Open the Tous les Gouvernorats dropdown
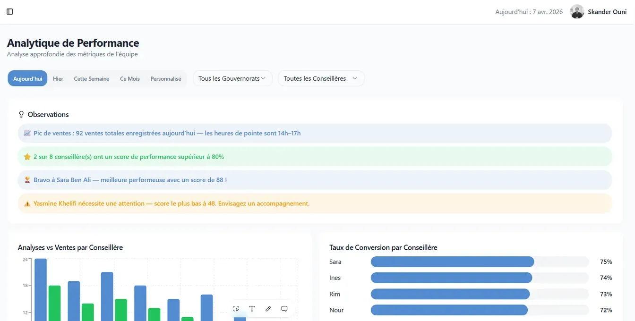 [232, 78]
